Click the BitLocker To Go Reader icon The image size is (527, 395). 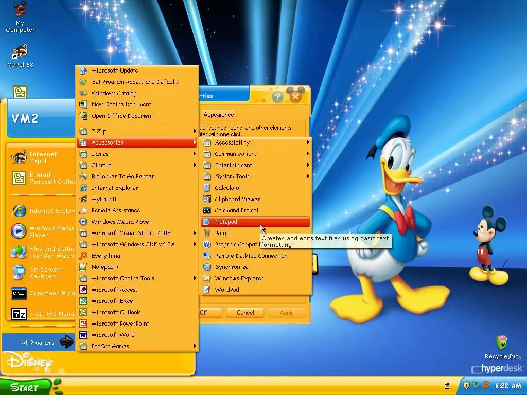(x=83, y=176)
